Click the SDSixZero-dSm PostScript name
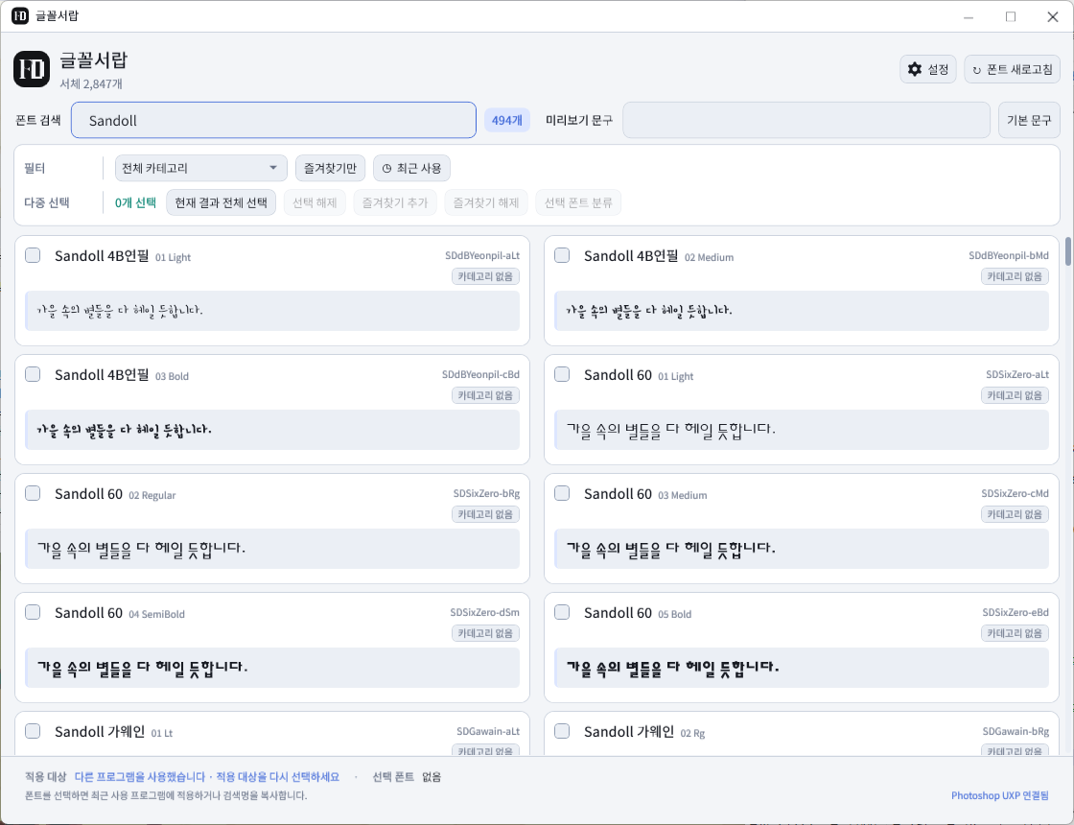 [485, 613]
